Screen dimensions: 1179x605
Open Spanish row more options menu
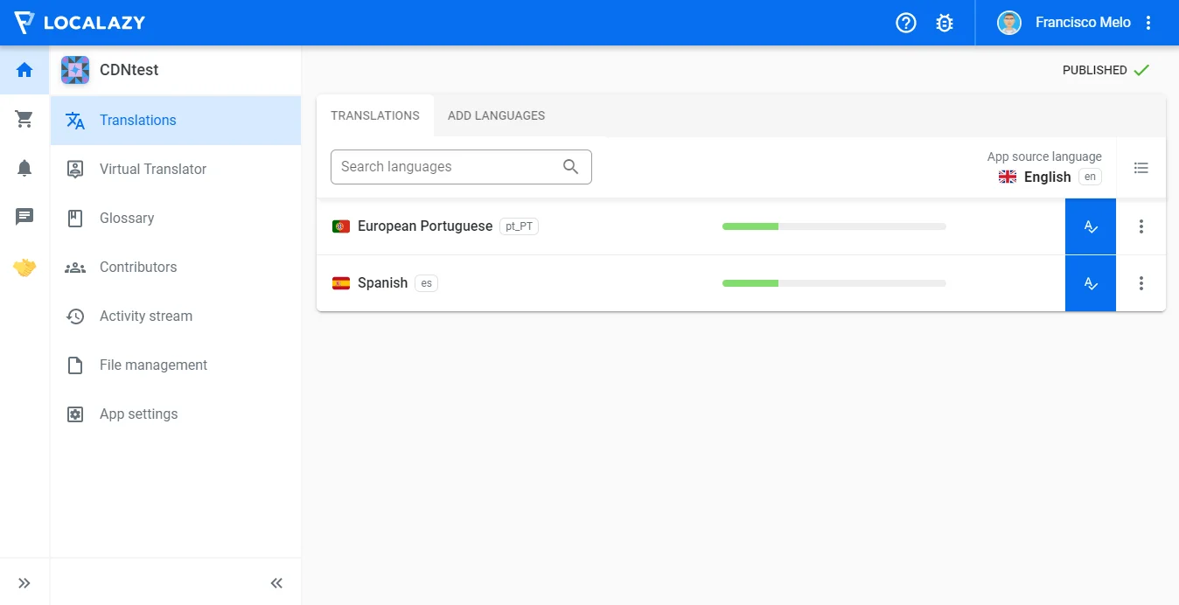[x=1141, y=283]
